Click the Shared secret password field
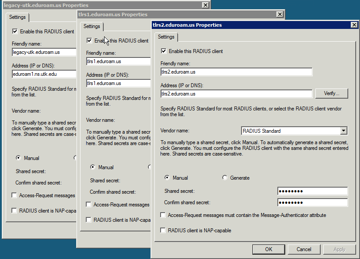 coord(312,191)
